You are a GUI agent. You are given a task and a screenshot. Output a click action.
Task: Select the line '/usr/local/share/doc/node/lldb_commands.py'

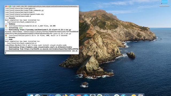(24, 10)
